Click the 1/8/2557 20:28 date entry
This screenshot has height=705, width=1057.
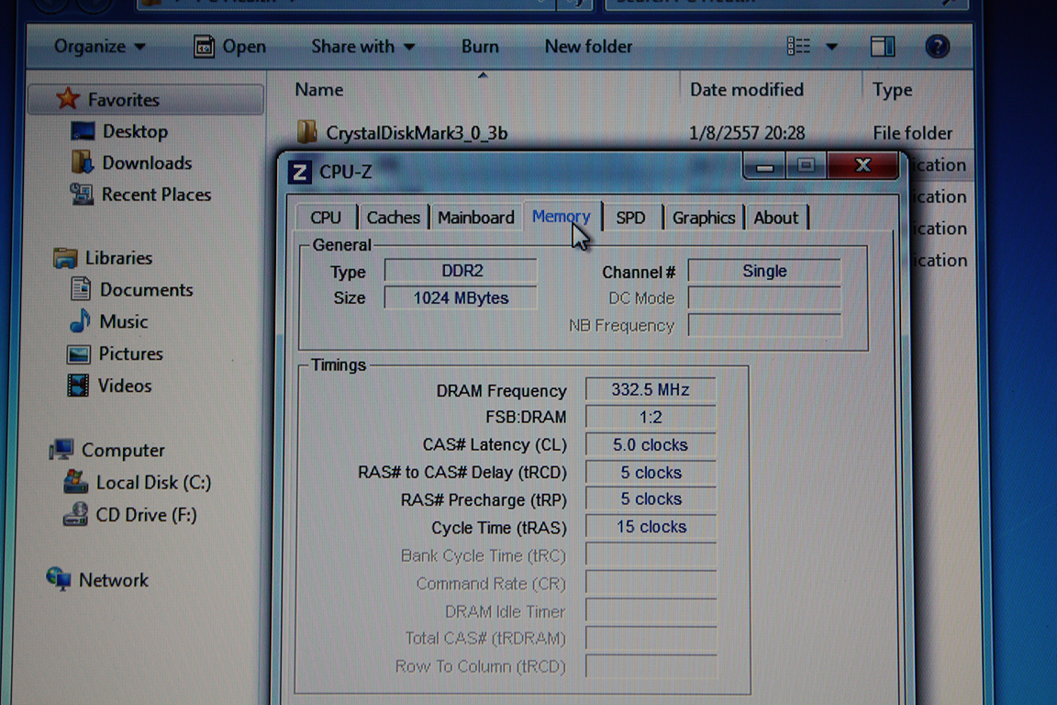747,133
